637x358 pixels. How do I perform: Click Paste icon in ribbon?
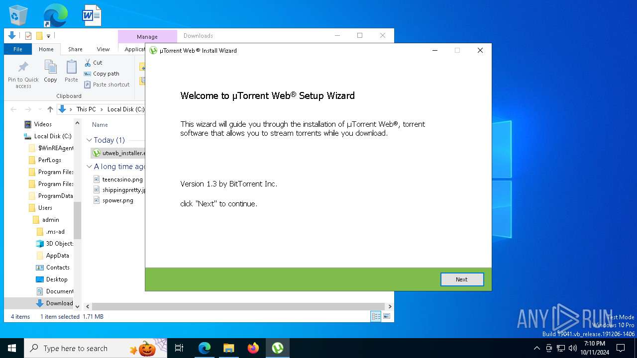coord(71,71)
